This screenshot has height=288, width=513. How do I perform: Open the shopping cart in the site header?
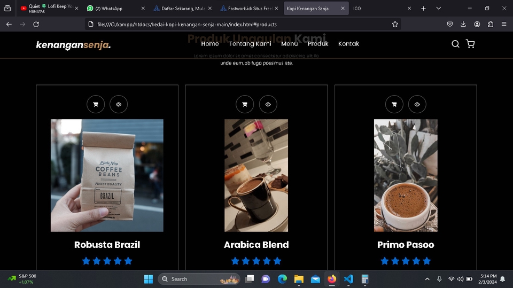pyautogui.click(x=470, y=44)
